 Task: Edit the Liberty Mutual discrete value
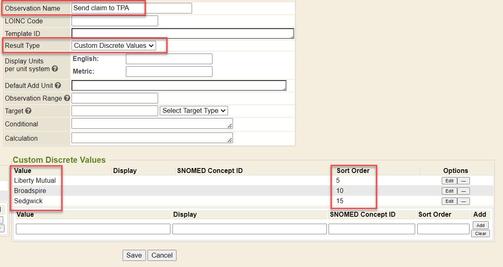pyautogui.click(x=449, y=181)
